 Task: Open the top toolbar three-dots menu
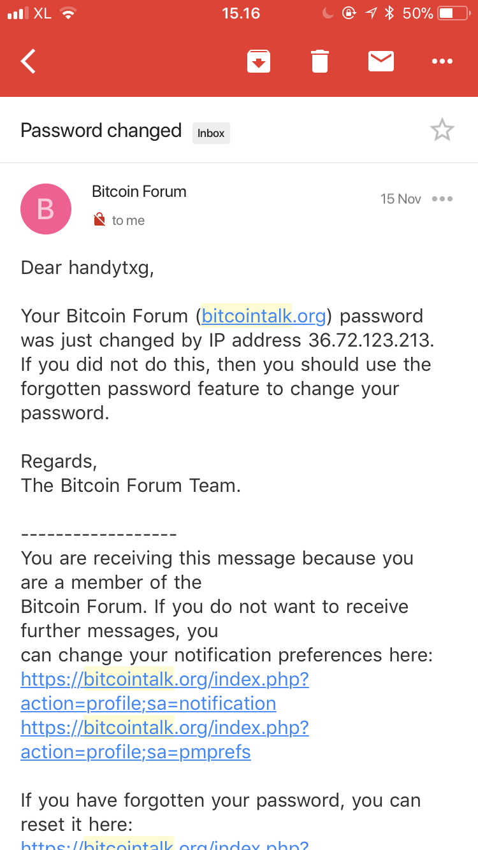[442, 61]
